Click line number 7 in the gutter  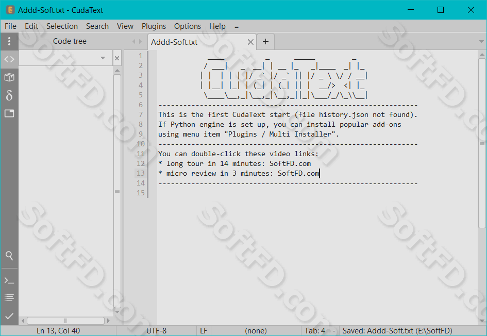[x=141, y=114]
